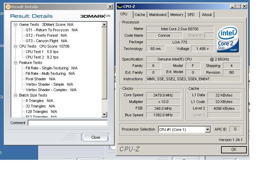Click into the Comment input field
The width and height of the screenshot is (273, 170).
[x=68, y=123]
